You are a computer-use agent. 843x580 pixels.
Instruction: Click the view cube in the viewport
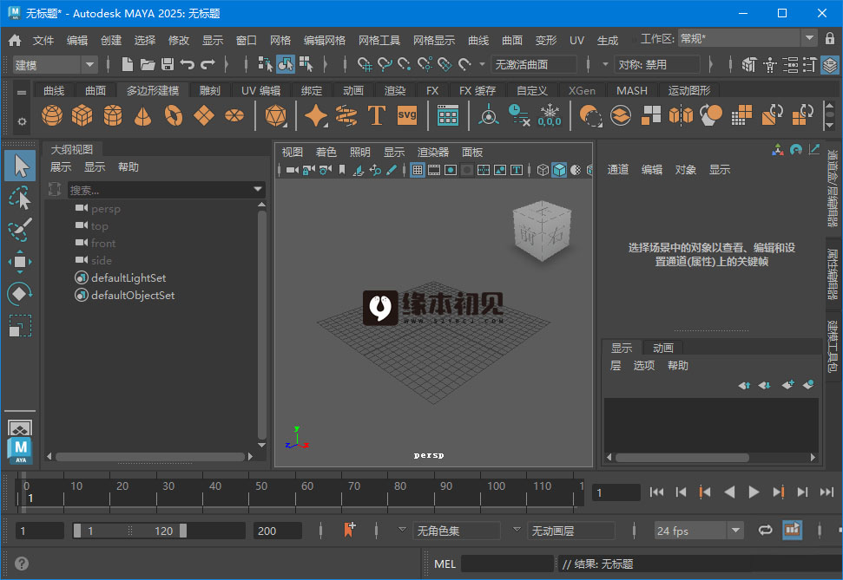tap(542, 230)
